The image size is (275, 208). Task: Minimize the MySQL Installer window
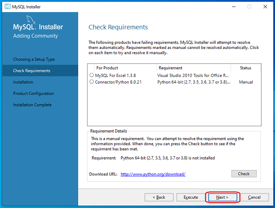click(x=234, y=7)
